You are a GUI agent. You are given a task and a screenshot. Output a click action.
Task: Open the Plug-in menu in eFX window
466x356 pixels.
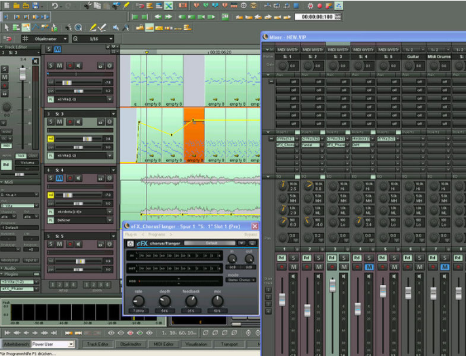(131, 235)
